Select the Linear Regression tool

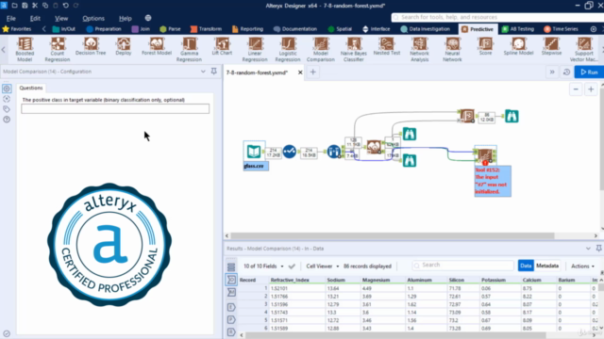click(255, 49)
